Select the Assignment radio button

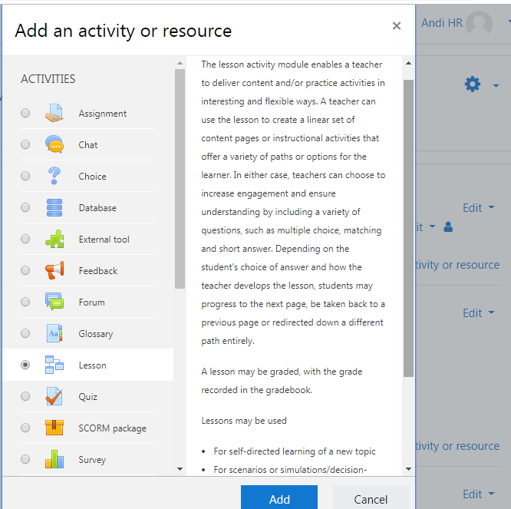25,113
